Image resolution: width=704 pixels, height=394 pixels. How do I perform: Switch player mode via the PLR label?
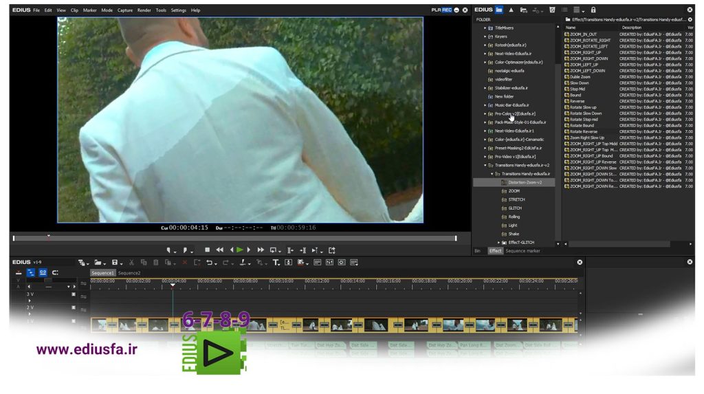(x=436, y=10)
